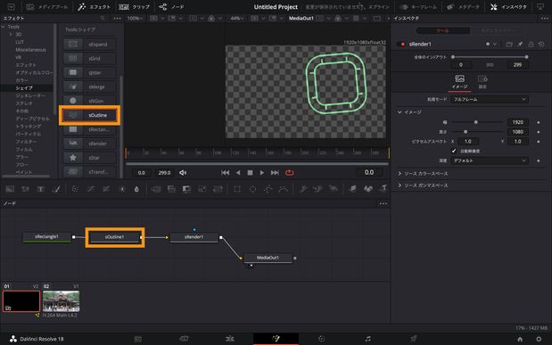Jump to first frame
The width and height of the screenshot is (552, 345).
[x=225, y=173]
